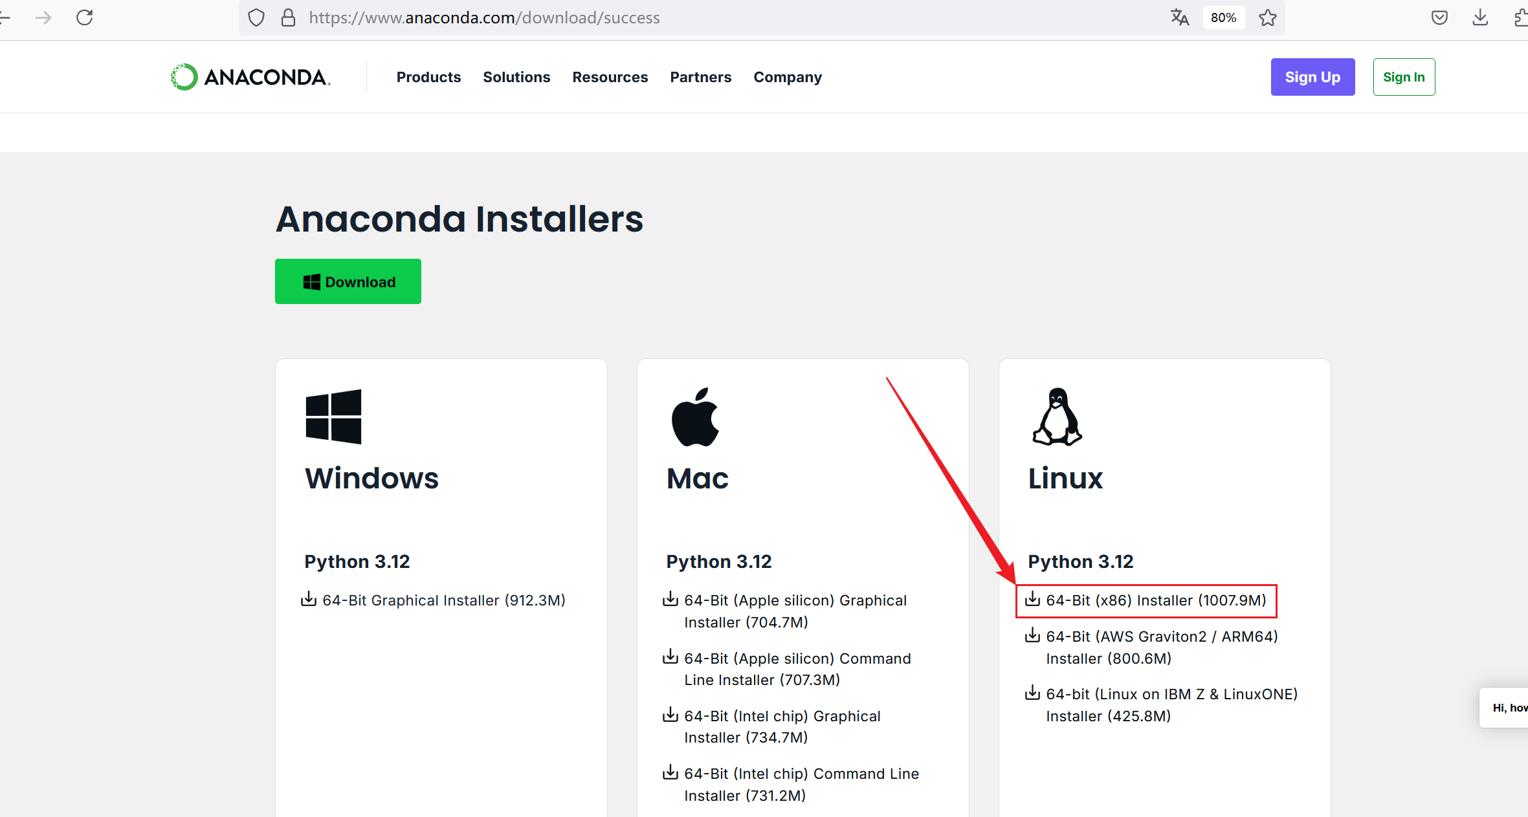Click the Windows logo in Windows card
This screenshot has width=1528, height=817.
(x=333, y=417)
